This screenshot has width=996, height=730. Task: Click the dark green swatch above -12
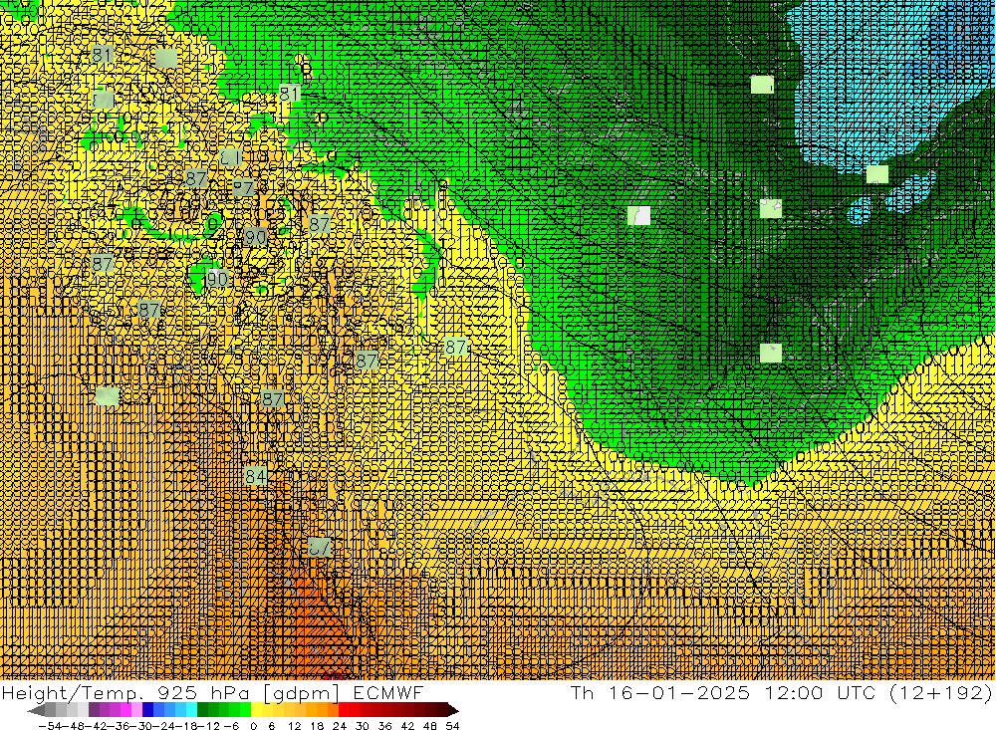pyautogui.click(x=202, y=710)
